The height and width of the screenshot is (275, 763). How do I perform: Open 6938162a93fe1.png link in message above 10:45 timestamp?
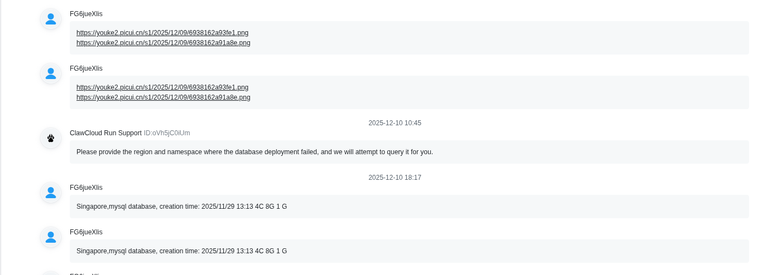point(162,87)
